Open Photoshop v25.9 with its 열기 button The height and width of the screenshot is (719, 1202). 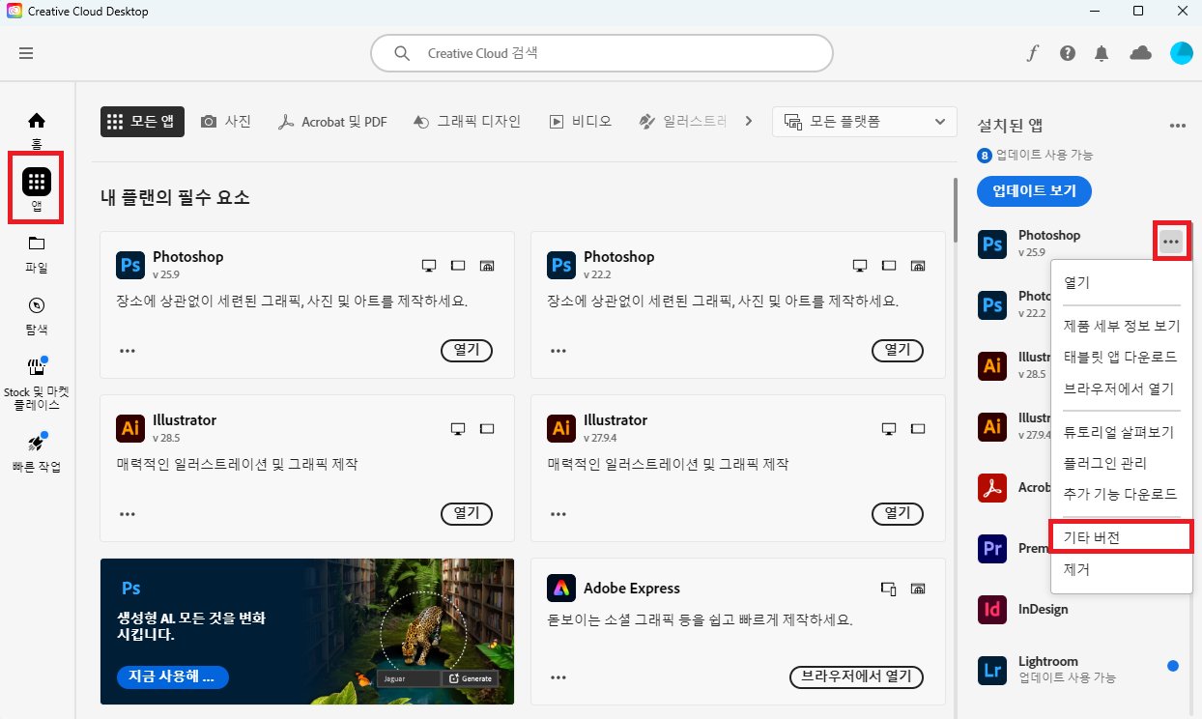tap(467, 350)
